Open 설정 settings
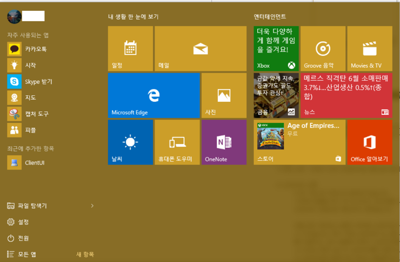400x262 pixels. 18,222
